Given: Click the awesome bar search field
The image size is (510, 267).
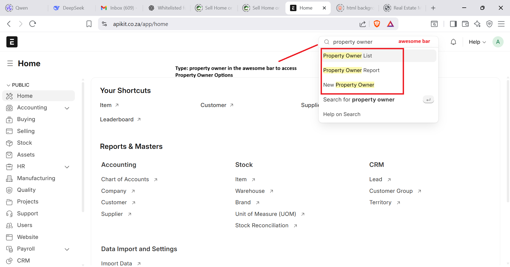Looking at the screenshot, I should pos(364,42).
